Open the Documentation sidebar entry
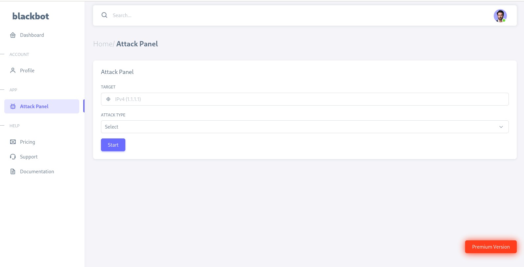Image resolution: width=524 pixels, height=267 pixels. click(x=37, y=172)
